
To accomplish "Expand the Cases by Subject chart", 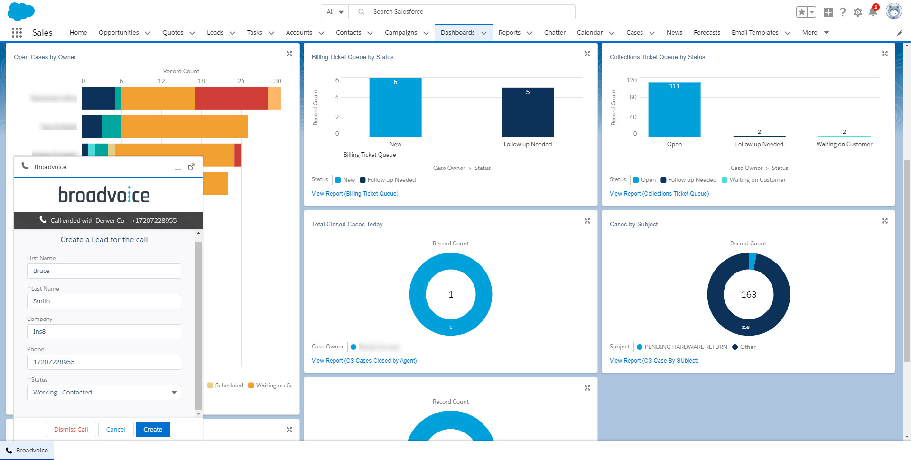I will [884, 221].
